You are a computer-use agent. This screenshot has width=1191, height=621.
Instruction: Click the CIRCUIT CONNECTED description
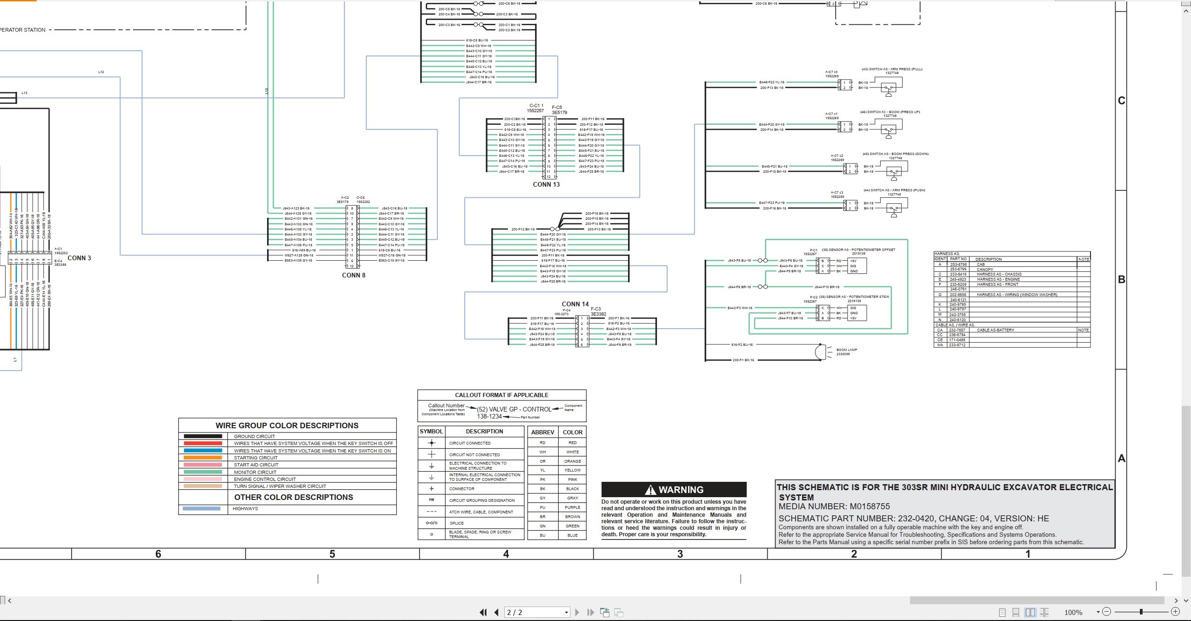[x=470, y=443]
